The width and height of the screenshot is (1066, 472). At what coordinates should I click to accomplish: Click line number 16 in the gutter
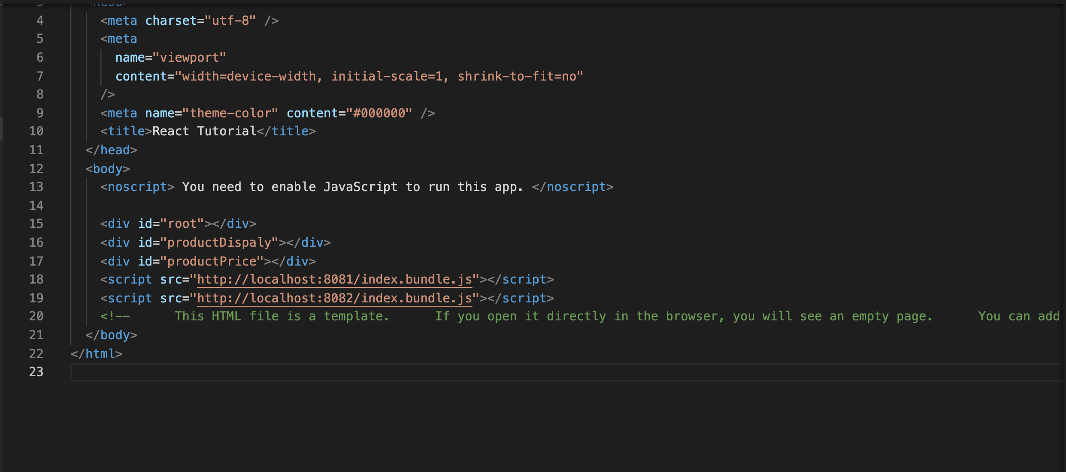pos(36,242)
